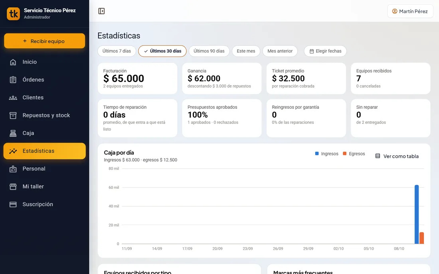The height and width of the screenshot is (274, 439).
Task: Switch range to Últimos 90 días
Action: tap(209, 51)
